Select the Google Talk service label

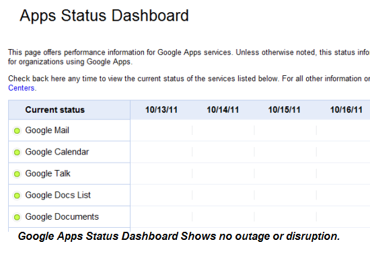48,173
